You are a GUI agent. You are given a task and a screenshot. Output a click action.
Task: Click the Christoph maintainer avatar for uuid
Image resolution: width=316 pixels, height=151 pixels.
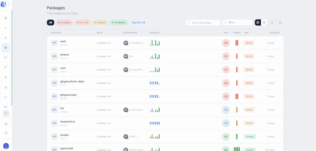pyautogui.click(x=126, y=43)
